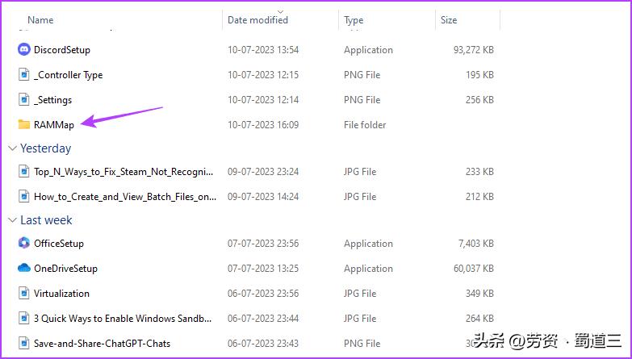Viewport: 632px width, 359px height.
Task: Click date 06-07-2023 23:56 of Virtualization
Action: [263, 294]
